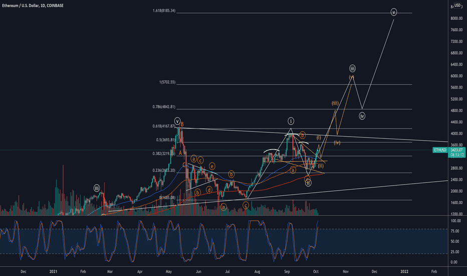Click the Nov label on the time axis
The width and height of the screenshot is (467, 276).
pyautogui.click(x=346, y=271)
